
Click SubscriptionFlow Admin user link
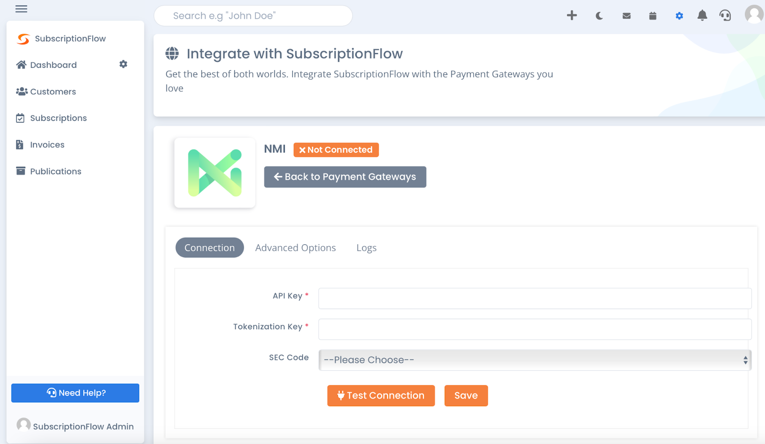pos(83,426)
